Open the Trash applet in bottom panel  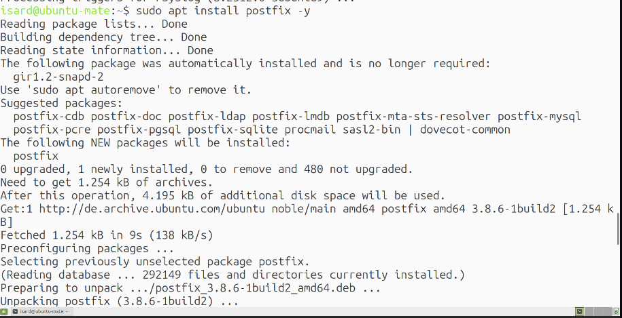click(616, 311)
